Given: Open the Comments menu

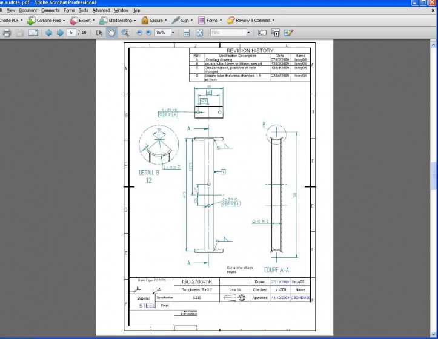Looking at the screenshot, I should [50, 10].
